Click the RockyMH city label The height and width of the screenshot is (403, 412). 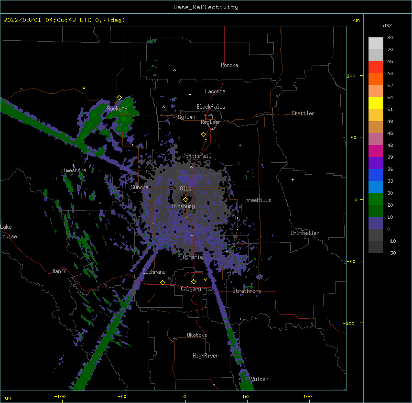117,108
